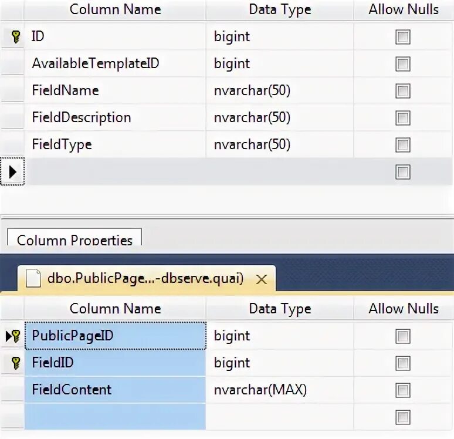Close the dbo.PublicPage tab with the X
Viewport: 454px width, 439px height.
click(x=262, y=279)
